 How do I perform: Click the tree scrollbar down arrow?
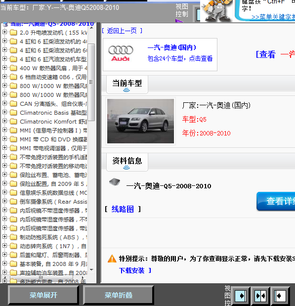[x=91, y=270]
